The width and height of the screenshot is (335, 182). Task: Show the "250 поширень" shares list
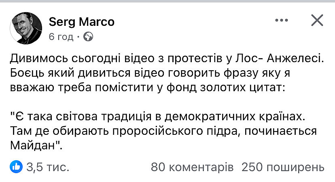click(282, 167)
